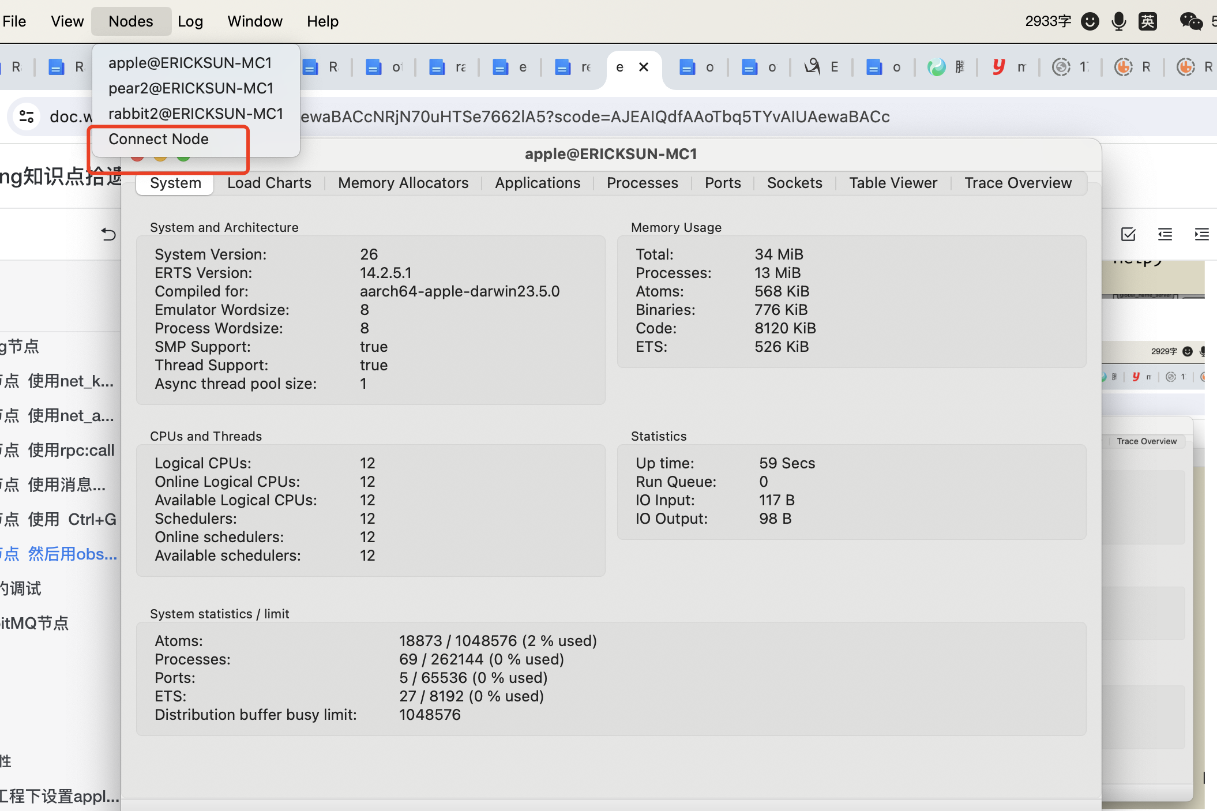Click the 英 input method icon
1217x811 pixels.
pyautogui.click(x=1147, y=21)
